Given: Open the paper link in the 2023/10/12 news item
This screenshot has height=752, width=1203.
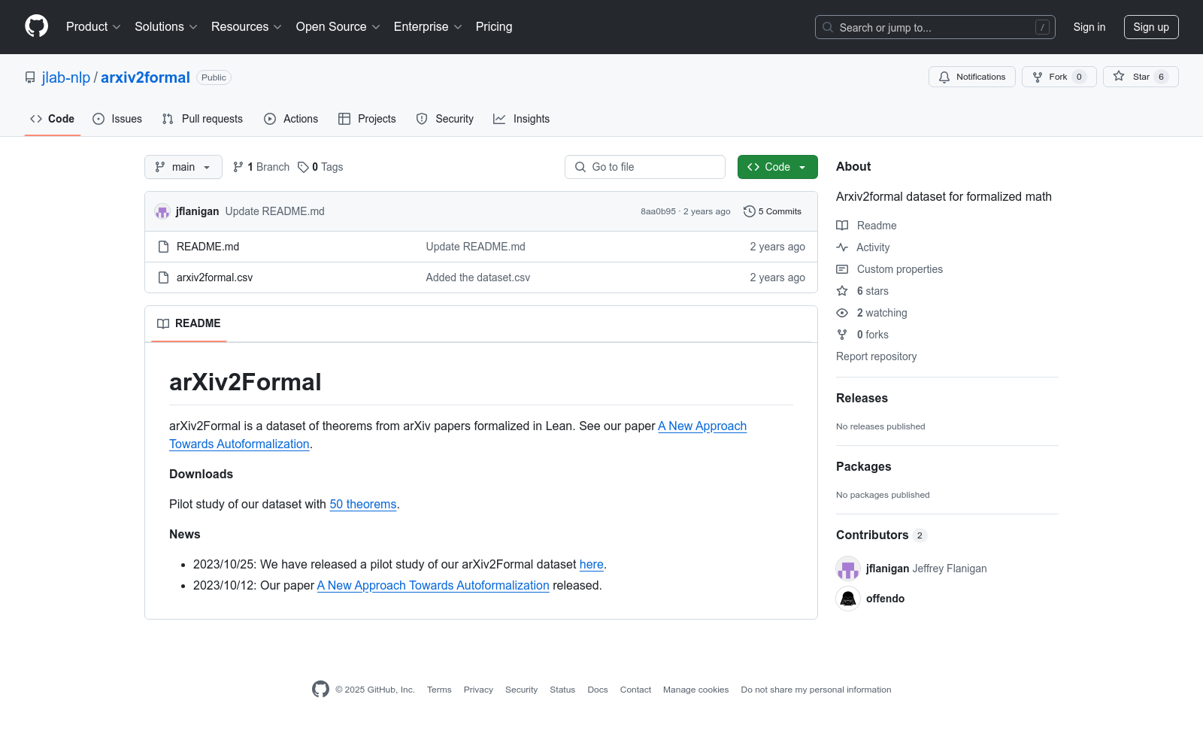Looking at the screenshot, I should pyautogui.click(x=433, y=585).
